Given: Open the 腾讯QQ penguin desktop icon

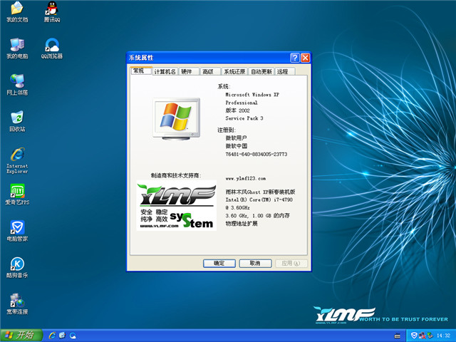Looking at the screenshot, I should [52, 12].
